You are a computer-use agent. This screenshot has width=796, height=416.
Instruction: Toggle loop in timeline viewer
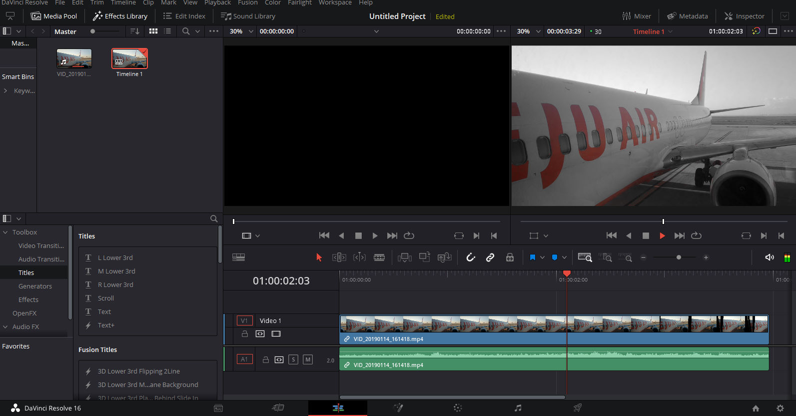[x=697, y=235]
